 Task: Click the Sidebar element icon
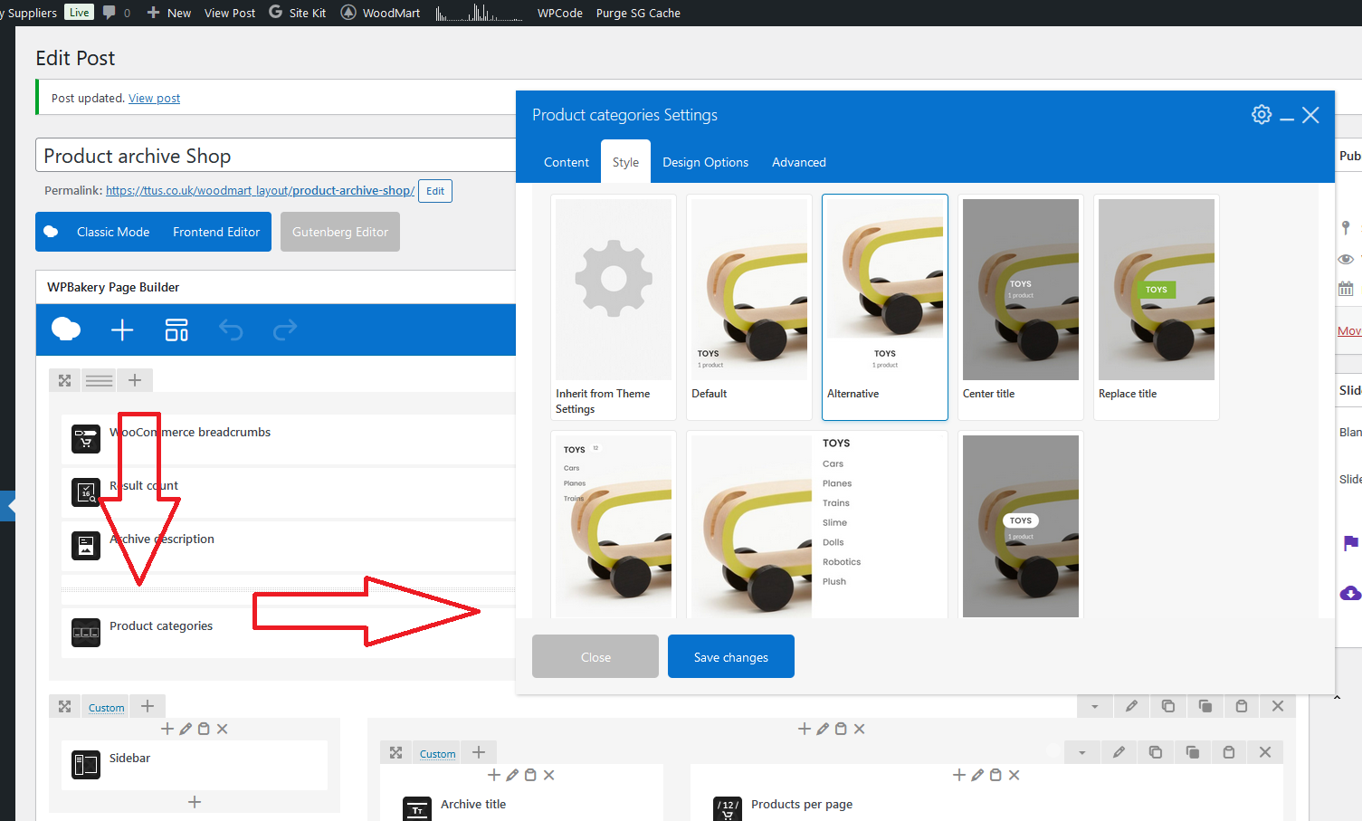pos(86,765)
